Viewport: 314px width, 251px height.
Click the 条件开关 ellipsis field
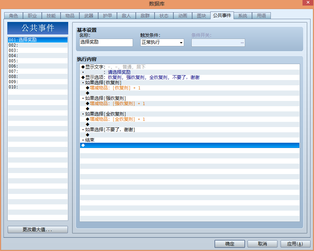pyautogui.click(x=218, y=43)
